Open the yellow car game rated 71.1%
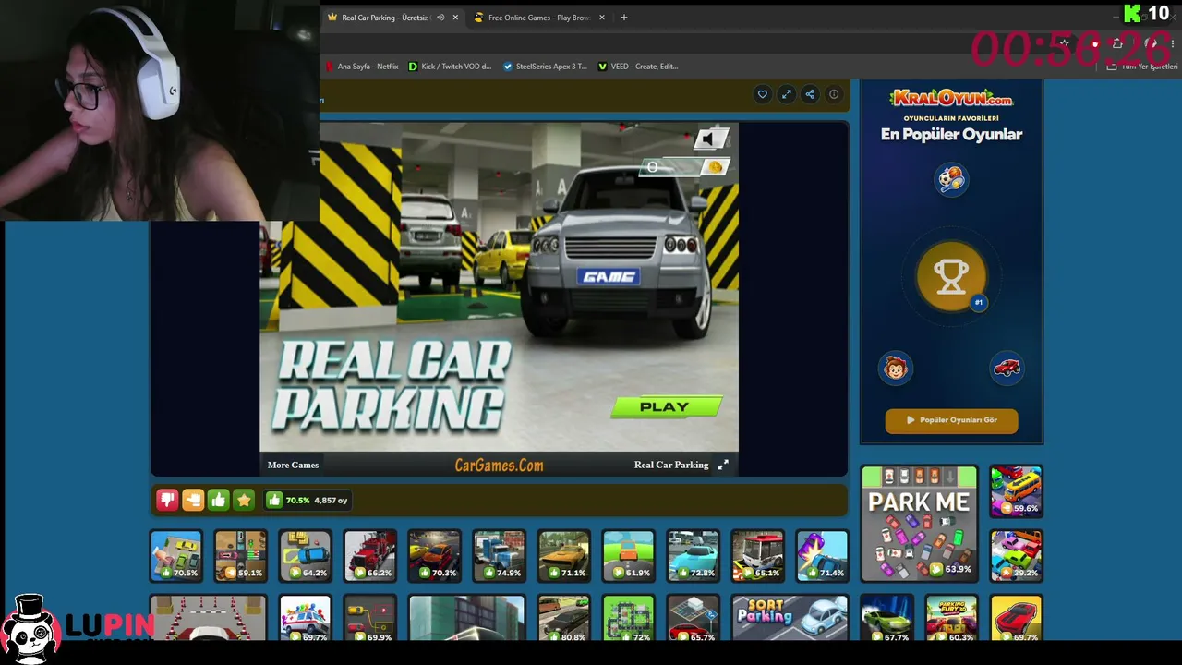 (x=563, y=555)
